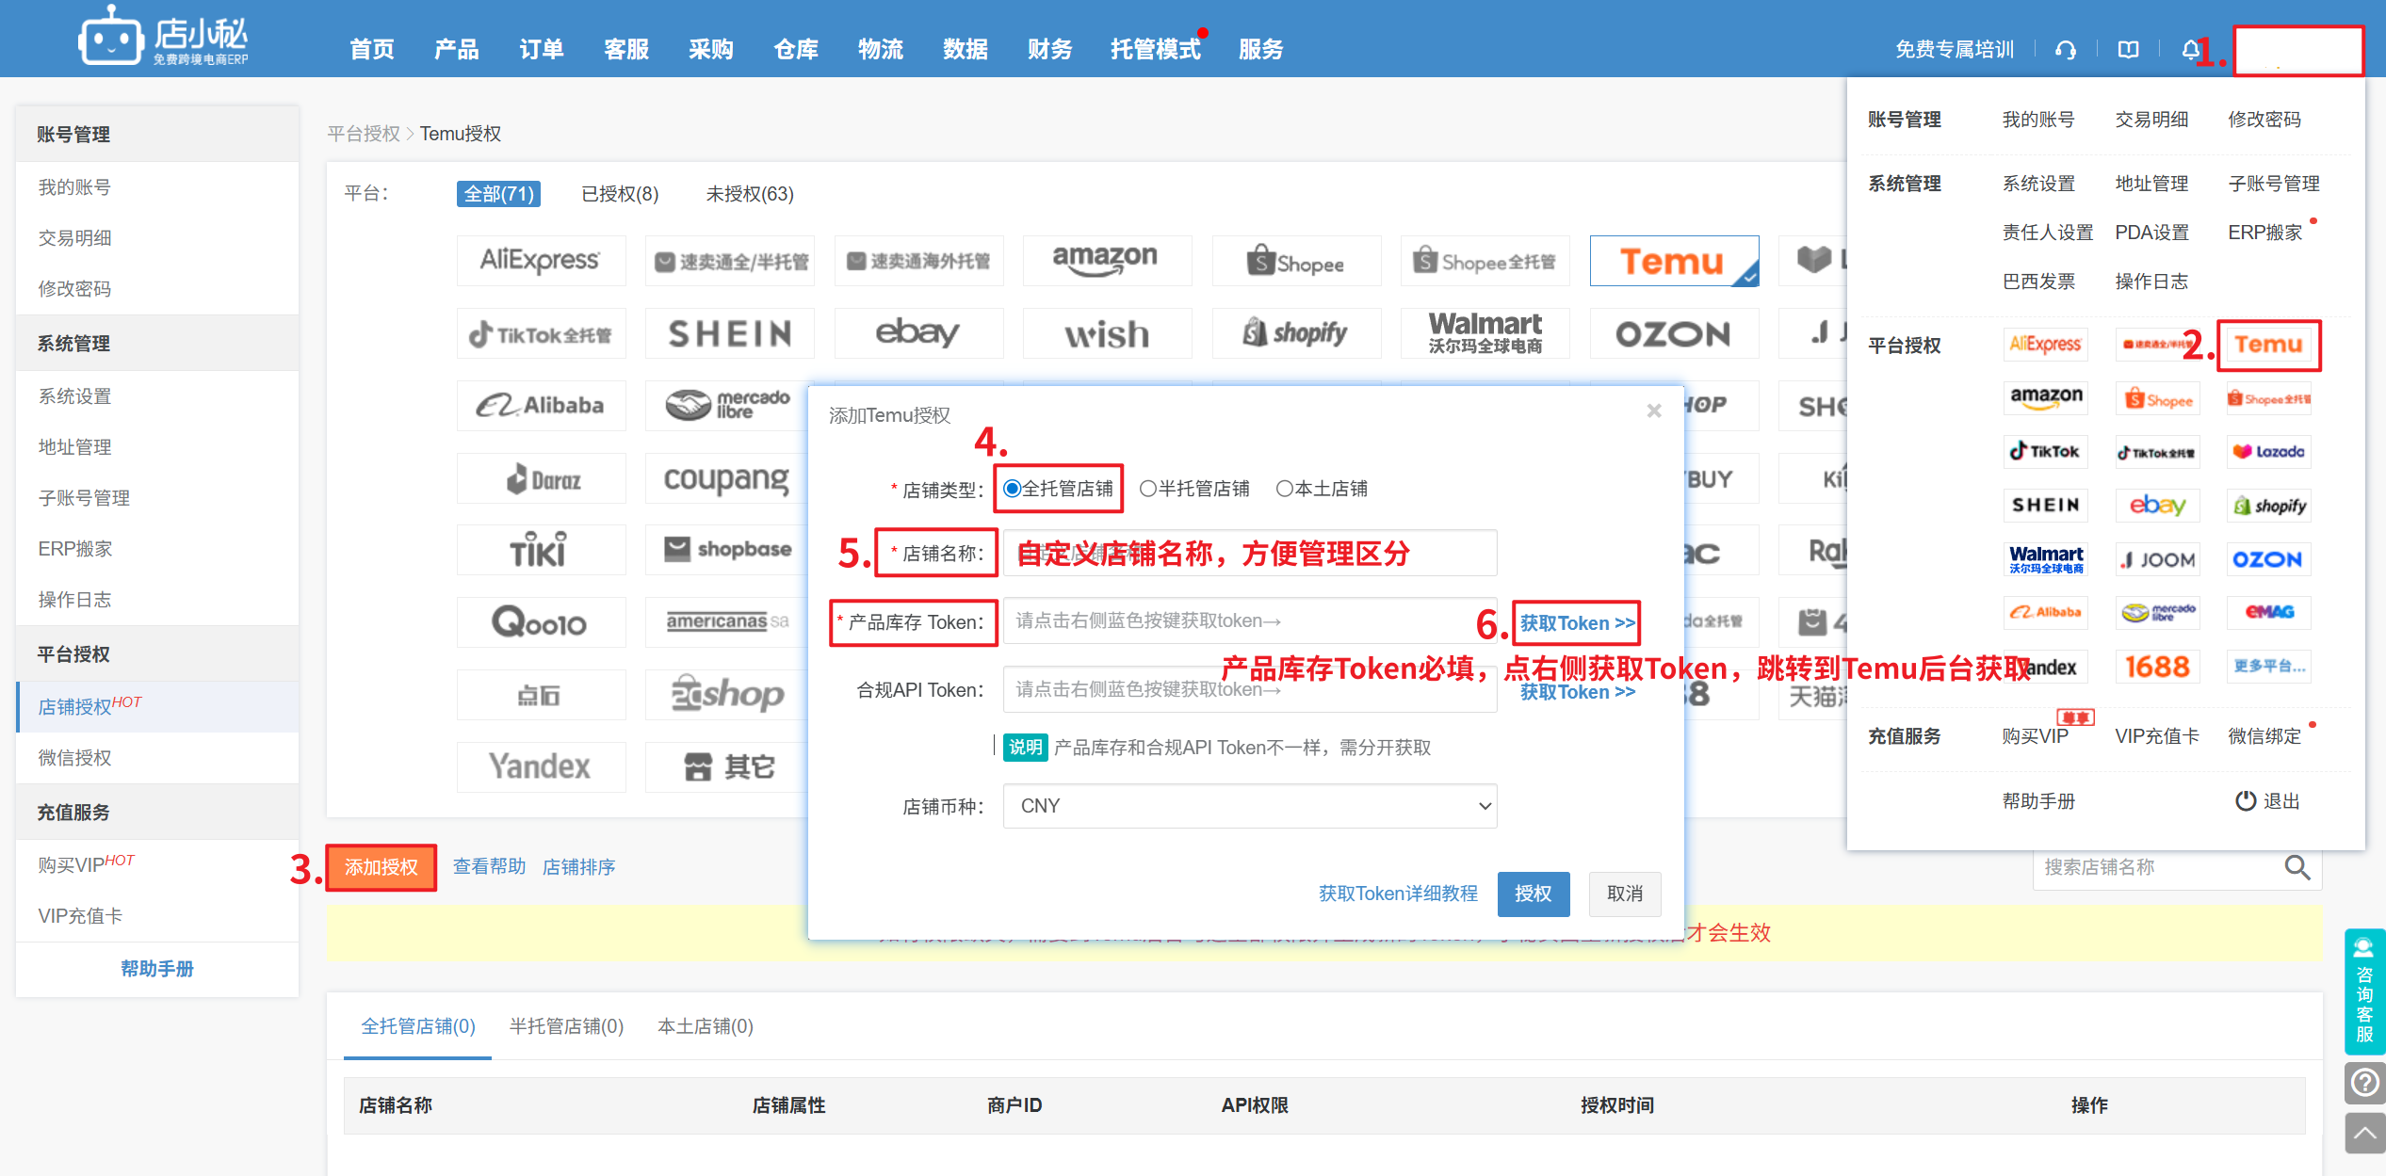Select the 本土店铺 radio button
Image resolution: width=2386 pixels, height=1176 pixels.
tap(1284, 489)
